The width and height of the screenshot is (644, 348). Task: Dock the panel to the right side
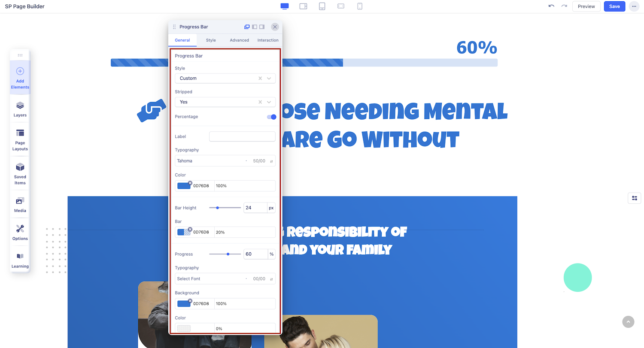click(x=262, y=27)
